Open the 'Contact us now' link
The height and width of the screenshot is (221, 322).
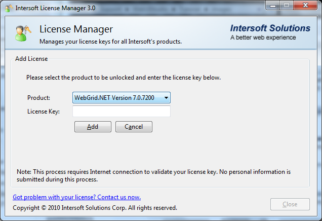(x=76, y=197)
